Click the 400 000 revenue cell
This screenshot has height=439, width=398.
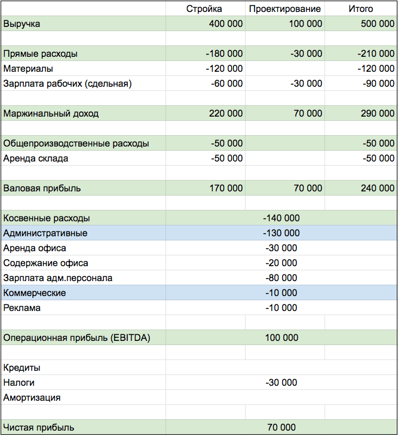click(226, 24)
